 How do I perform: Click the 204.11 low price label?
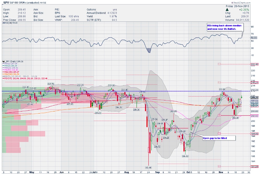click(98, 113)
